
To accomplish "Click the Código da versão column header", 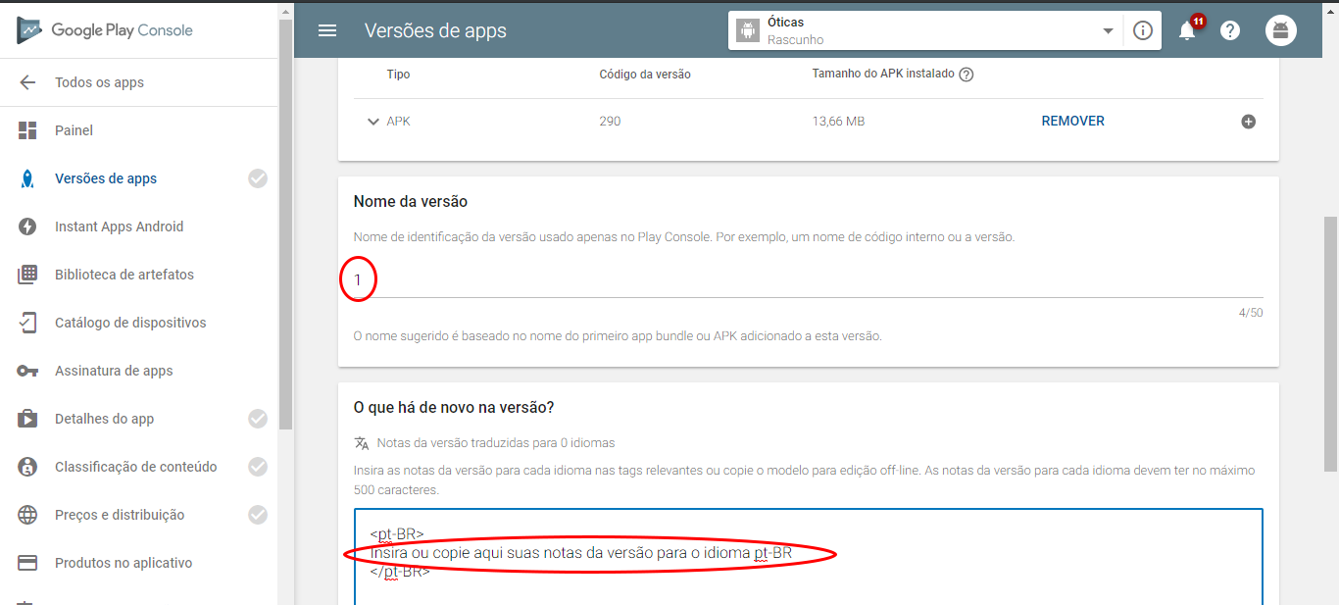I will 645,75.
